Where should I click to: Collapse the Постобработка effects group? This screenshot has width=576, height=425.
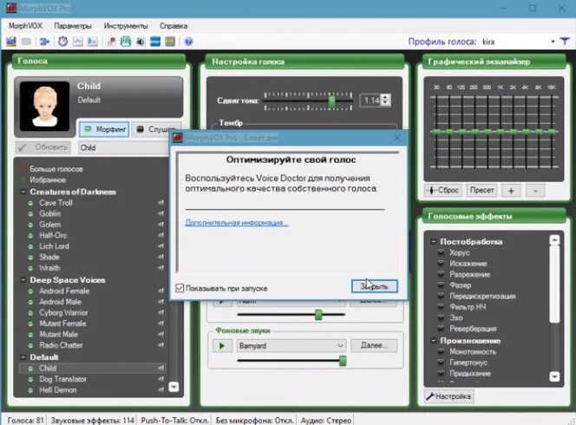434,241
